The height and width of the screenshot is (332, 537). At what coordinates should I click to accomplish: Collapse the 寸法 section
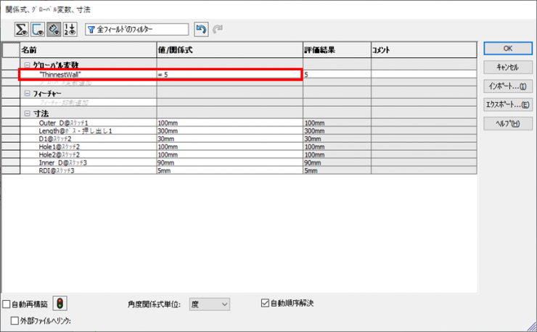coord(26,114)
